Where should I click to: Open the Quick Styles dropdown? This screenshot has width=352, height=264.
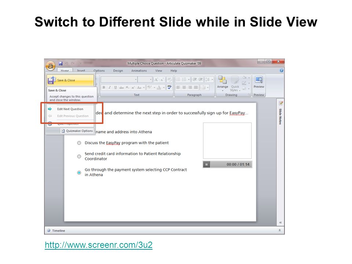[x=235, y=84]
